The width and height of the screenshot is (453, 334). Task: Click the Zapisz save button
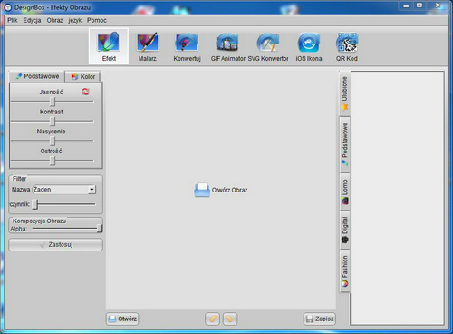[320, 319]
